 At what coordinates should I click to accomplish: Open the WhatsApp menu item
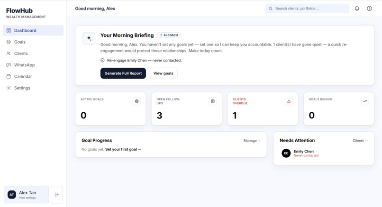click(33, 65)
